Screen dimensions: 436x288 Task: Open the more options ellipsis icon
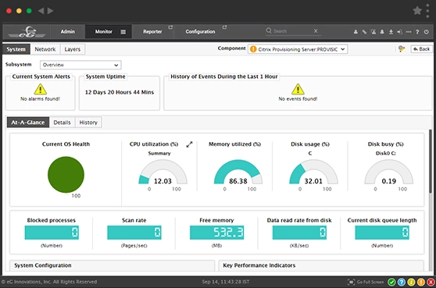409,32
